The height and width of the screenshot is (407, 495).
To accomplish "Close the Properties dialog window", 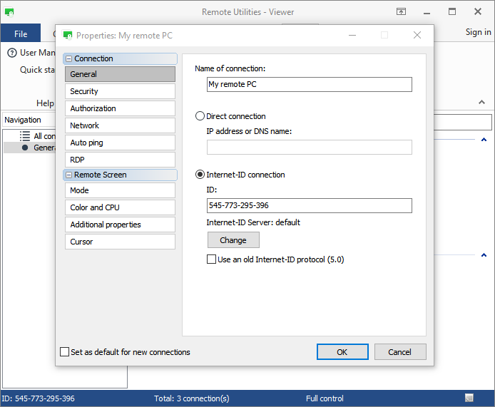I will (417, 35).
